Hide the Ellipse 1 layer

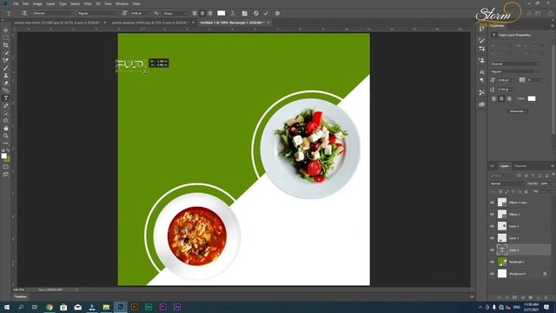pyautogui.click(x=493, y=215)
